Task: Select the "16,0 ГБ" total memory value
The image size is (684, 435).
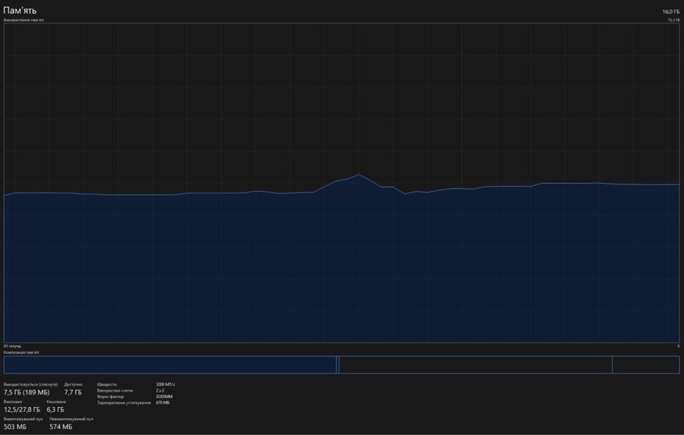Action: tap(671, 12)
